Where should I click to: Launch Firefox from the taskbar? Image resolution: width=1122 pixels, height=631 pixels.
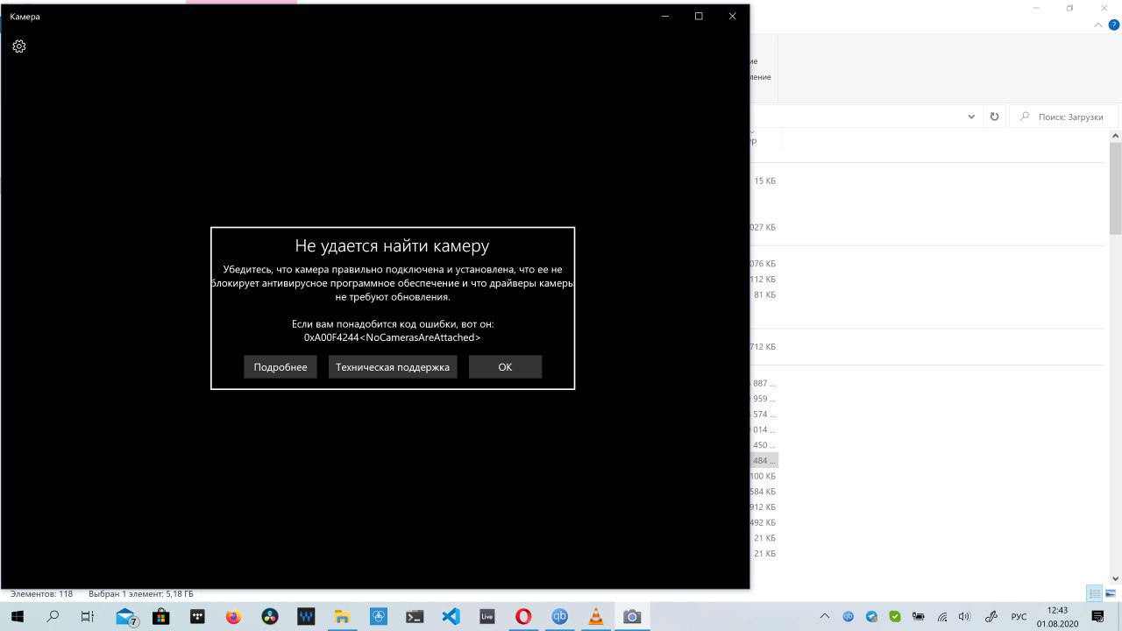pyautogui.click(x=233, y=616)
